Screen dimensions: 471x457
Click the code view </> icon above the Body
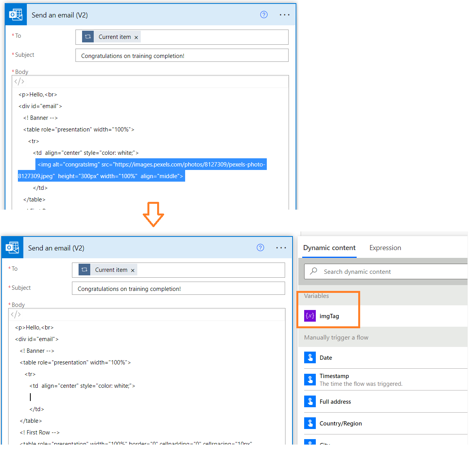pos(19,81)
